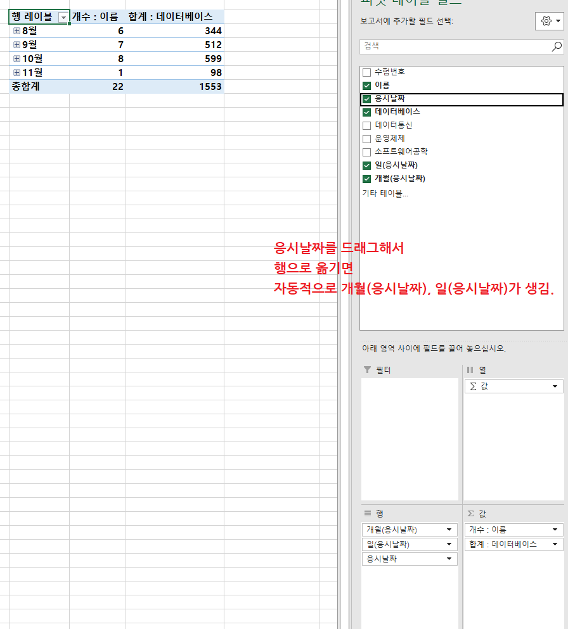Expand the 8월 row group

tap(16, 30)
